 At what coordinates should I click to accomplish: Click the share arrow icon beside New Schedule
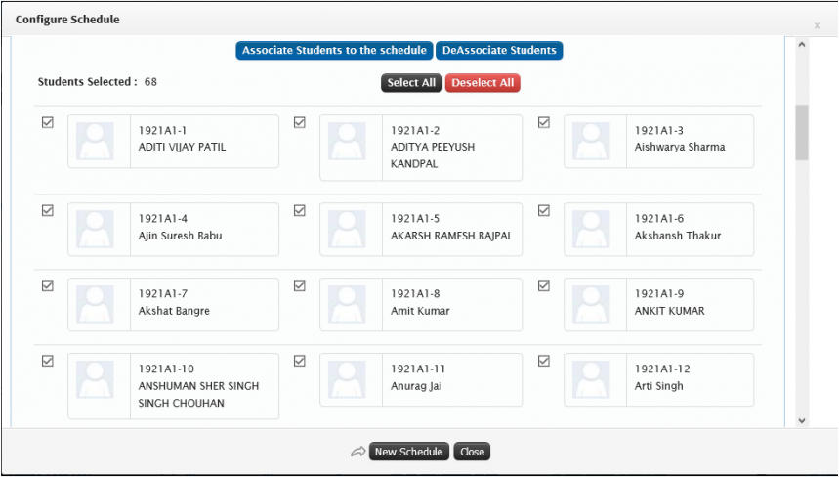tap(357, 452)
